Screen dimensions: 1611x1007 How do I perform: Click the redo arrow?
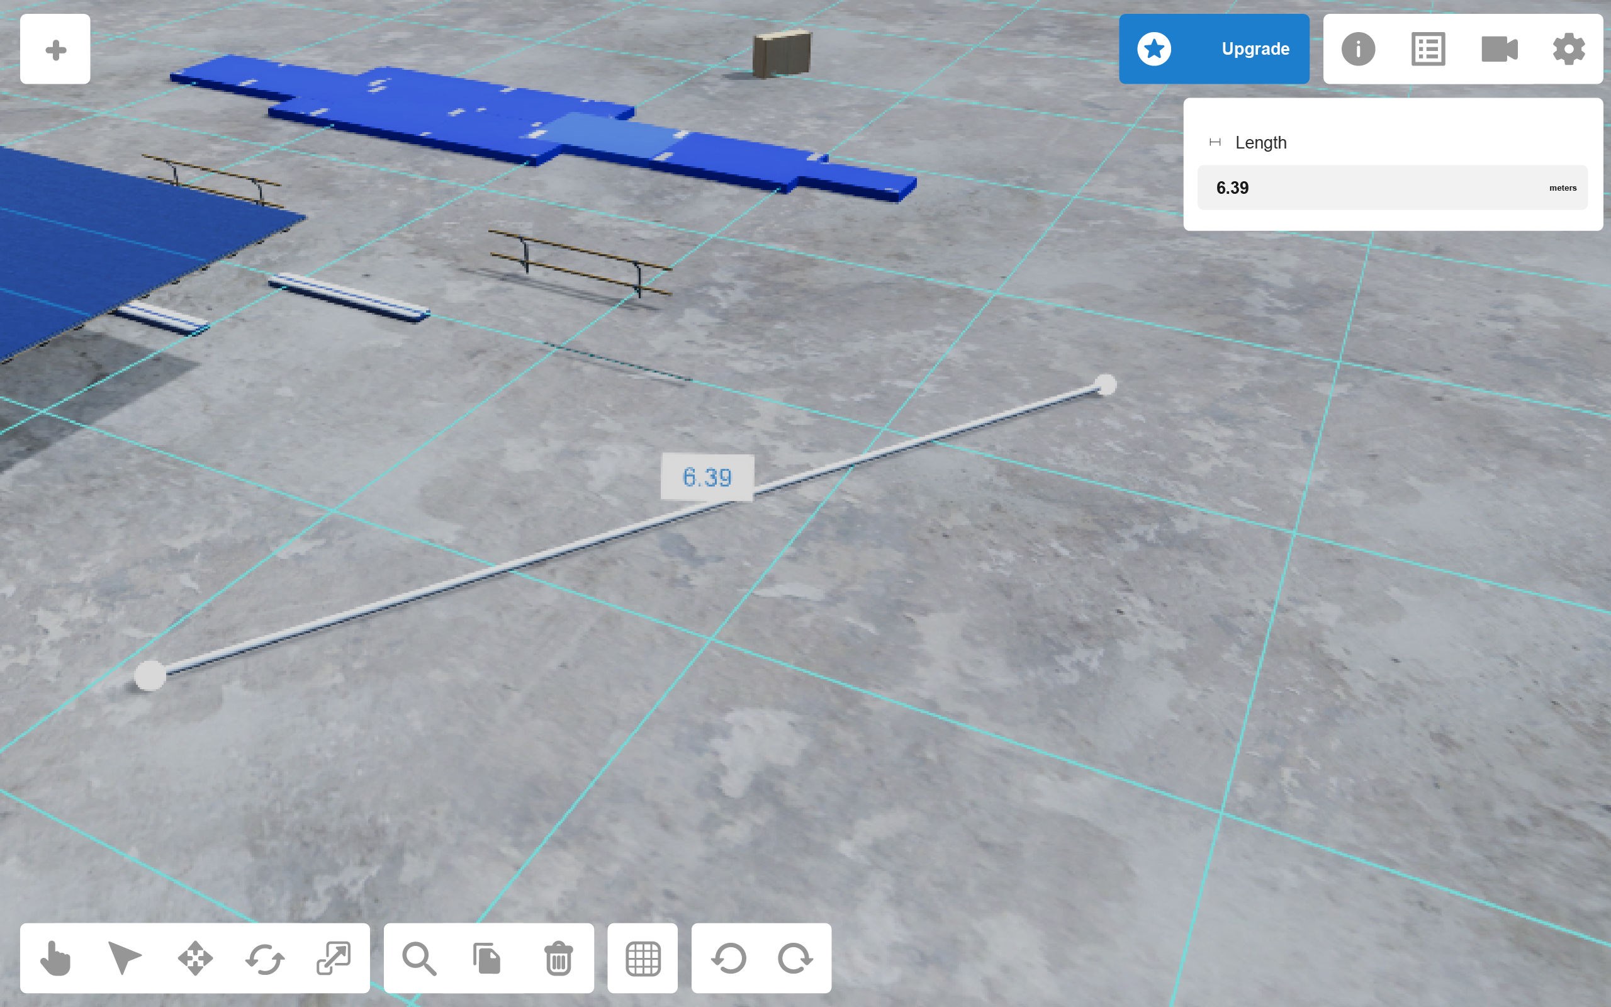[x=795, y=959]
